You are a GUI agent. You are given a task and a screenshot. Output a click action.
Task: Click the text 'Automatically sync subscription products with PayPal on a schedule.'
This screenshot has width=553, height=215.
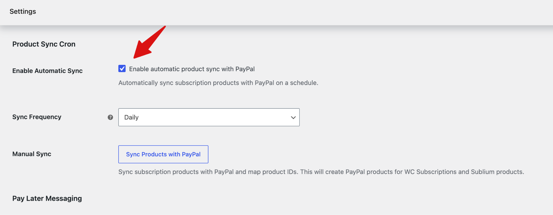[x=218, y=83]
